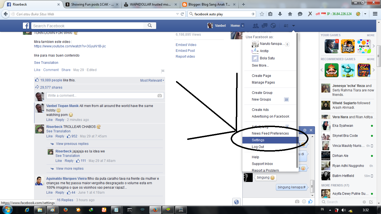Click See More under Use Facebook as
Image resolution: width=381 pixels, height=214 pixels.
(x=260, y=65)
